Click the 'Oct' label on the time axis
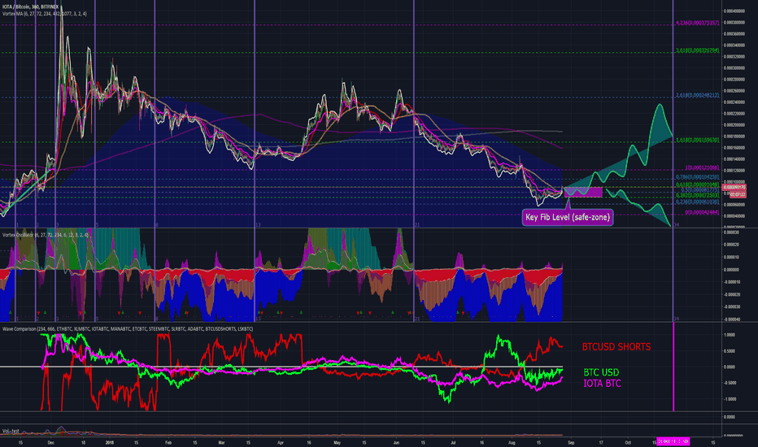Image resolution: width=758 pixels, height=447 pixels. point(628,442)
